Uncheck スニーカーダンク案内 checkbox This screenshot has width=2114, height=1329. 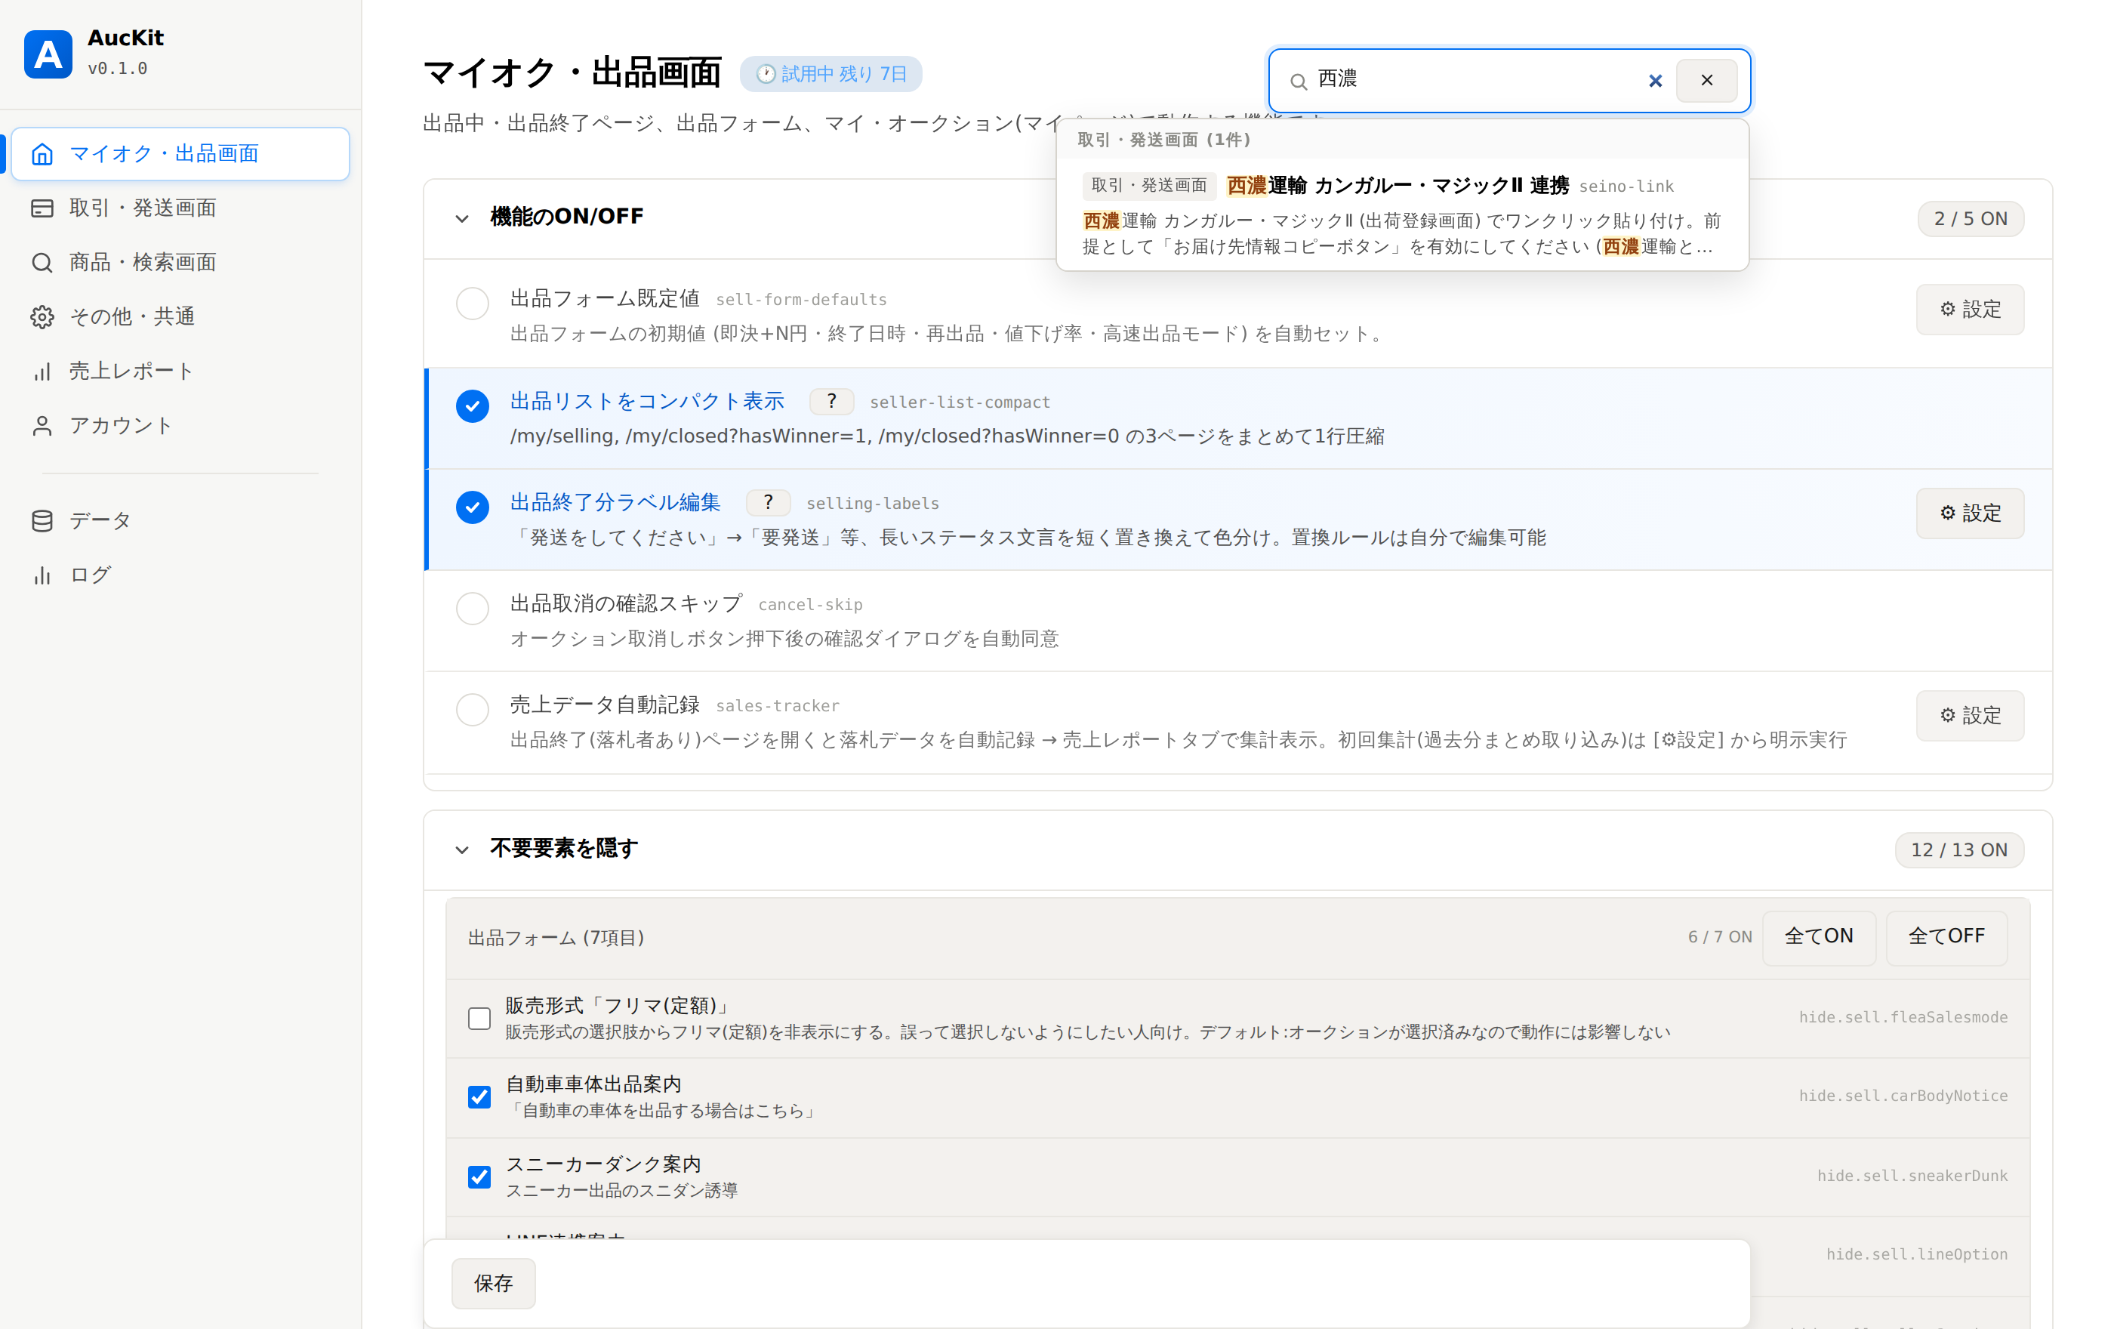tap(479, 1177)
